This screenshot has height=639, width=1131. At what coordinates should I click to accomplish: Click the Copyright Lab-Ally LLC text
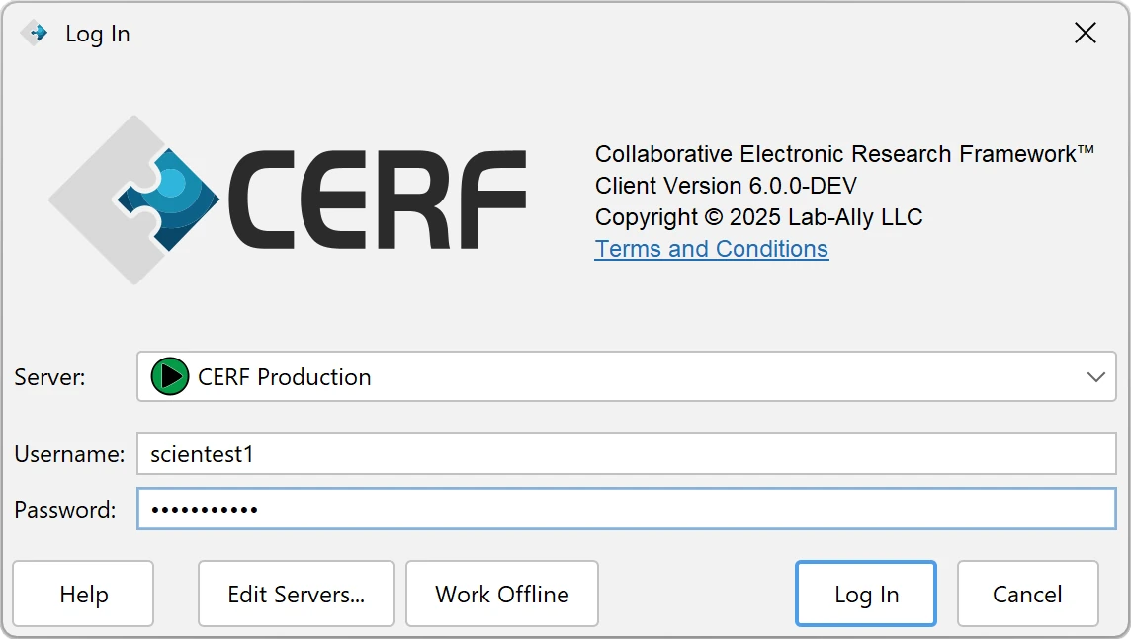pos(757,217)
